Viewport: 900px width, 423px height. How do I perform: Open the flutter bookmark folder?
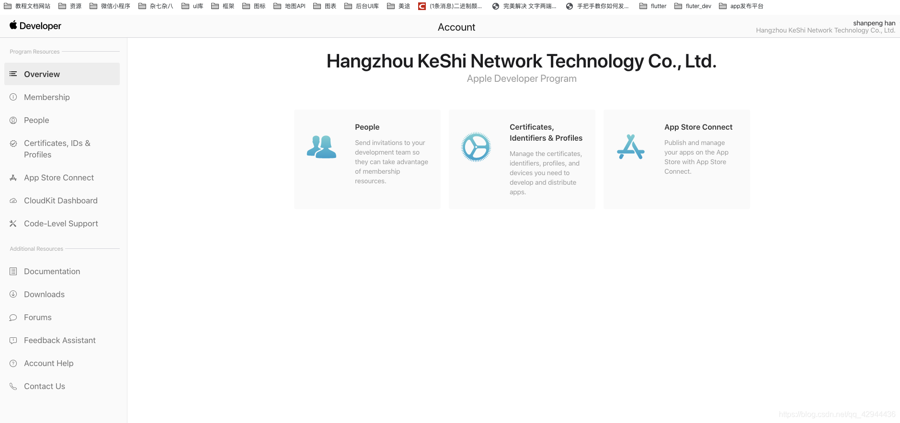click(x=653, y=6)
